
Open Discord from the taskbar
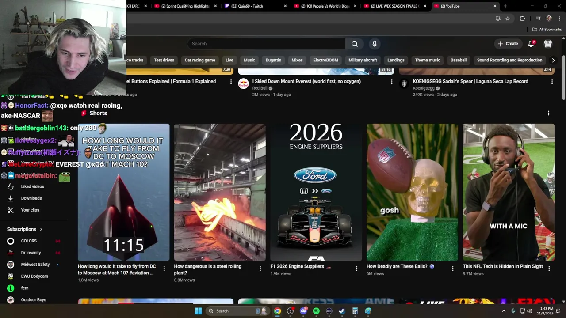coord(303,311)
